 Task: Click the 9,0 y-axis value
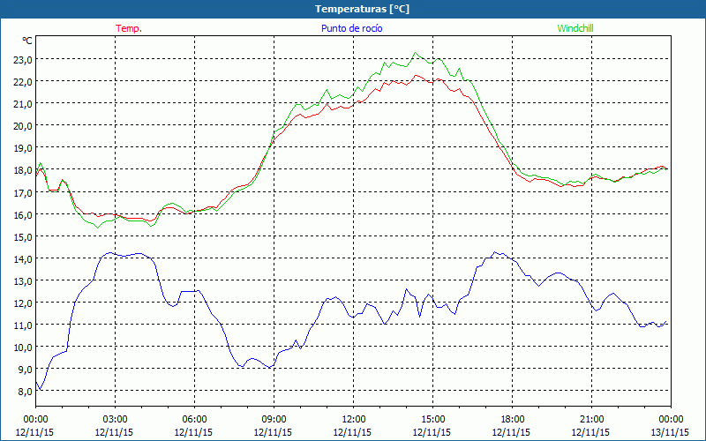pyautogui.click(x=25, y=369)
